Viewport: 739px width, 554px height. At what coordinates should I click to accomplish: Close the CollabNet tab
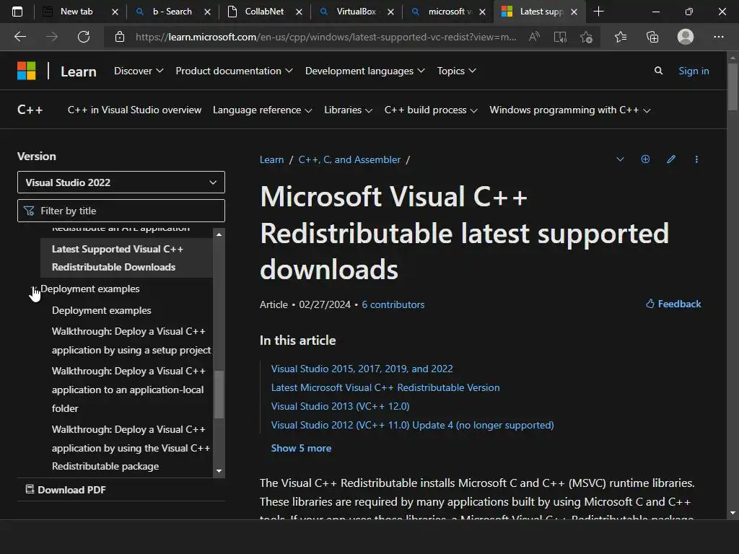point(299,12)
